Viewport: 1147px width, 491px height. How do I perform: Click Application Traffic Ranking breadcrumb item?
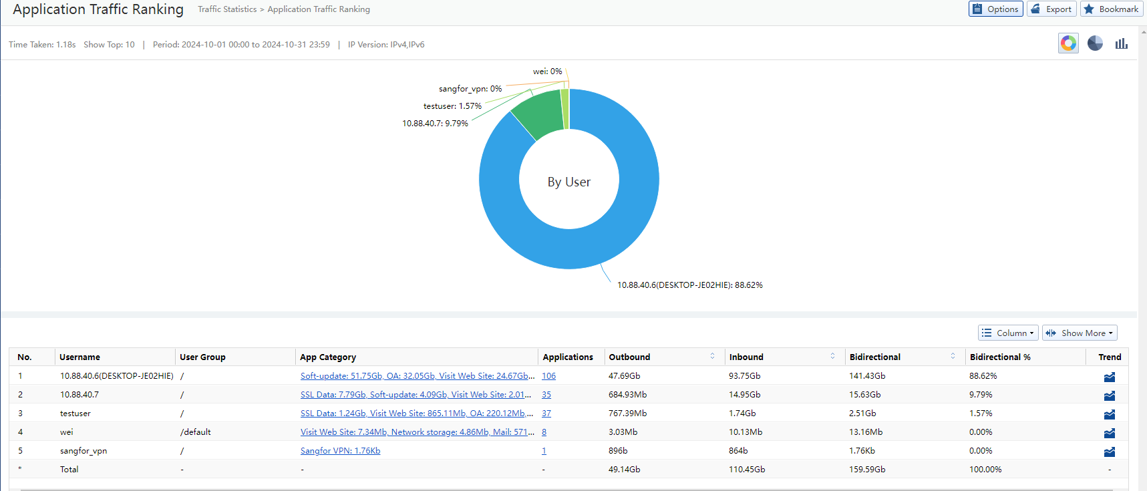(x=319, y=9)
